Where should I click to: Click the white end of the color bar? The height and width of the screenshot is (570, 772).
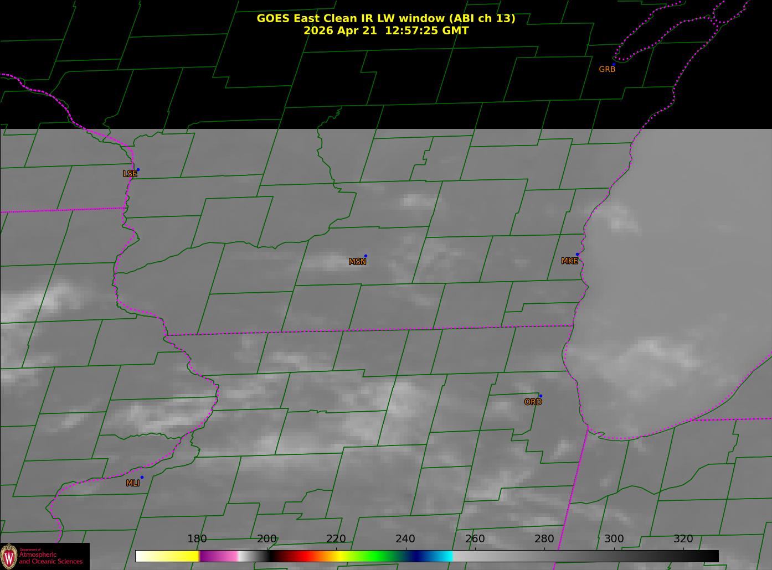pos(143,556)
